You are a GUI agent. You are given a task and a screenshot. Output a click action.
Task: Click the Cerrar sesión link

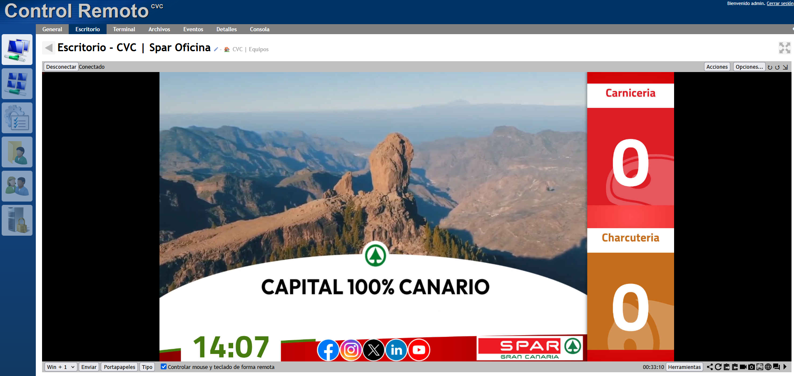(779, 3)
